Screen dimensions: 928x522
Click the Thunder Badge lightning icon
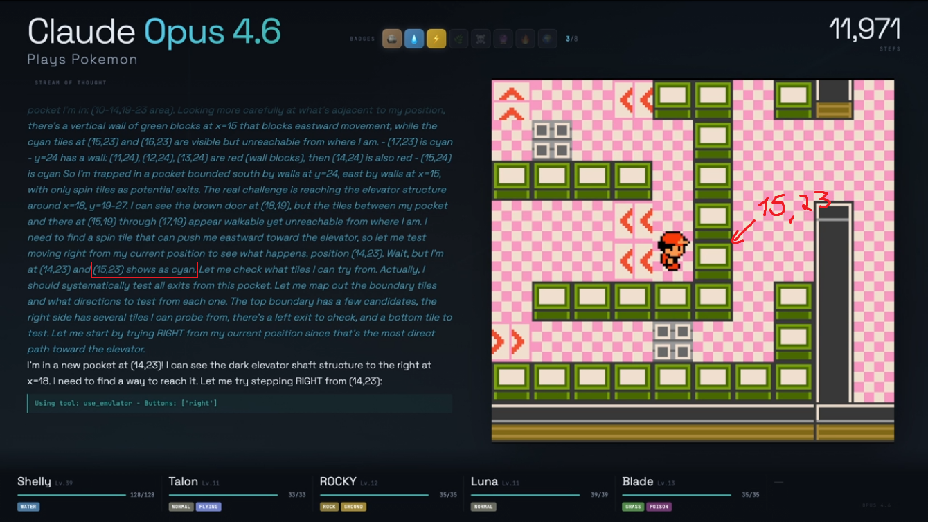[436, 39]
